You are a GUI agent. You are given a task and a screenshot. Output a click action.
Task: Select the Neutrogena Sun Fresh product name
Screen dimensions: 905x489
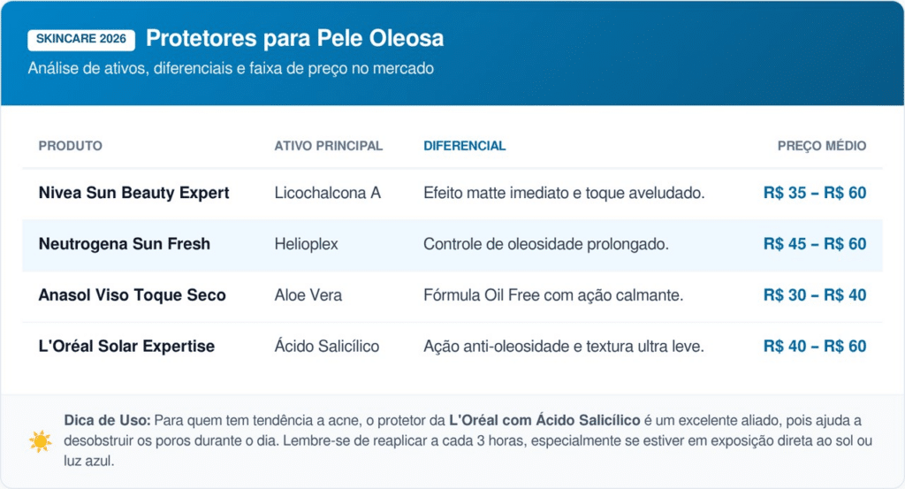point(125,244)
